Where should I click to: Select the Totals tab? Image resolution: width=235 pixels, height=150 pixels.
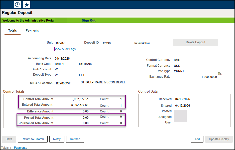[x=12, y=30]
